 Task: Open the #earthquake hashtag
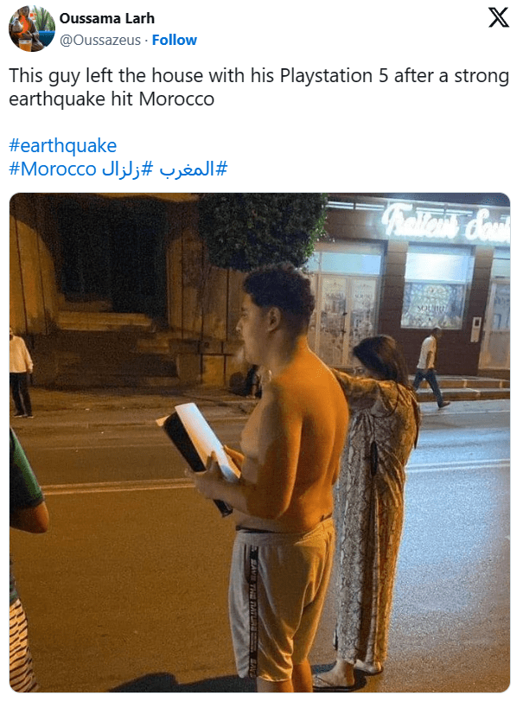pyautogui.click(x=63, y=145)
